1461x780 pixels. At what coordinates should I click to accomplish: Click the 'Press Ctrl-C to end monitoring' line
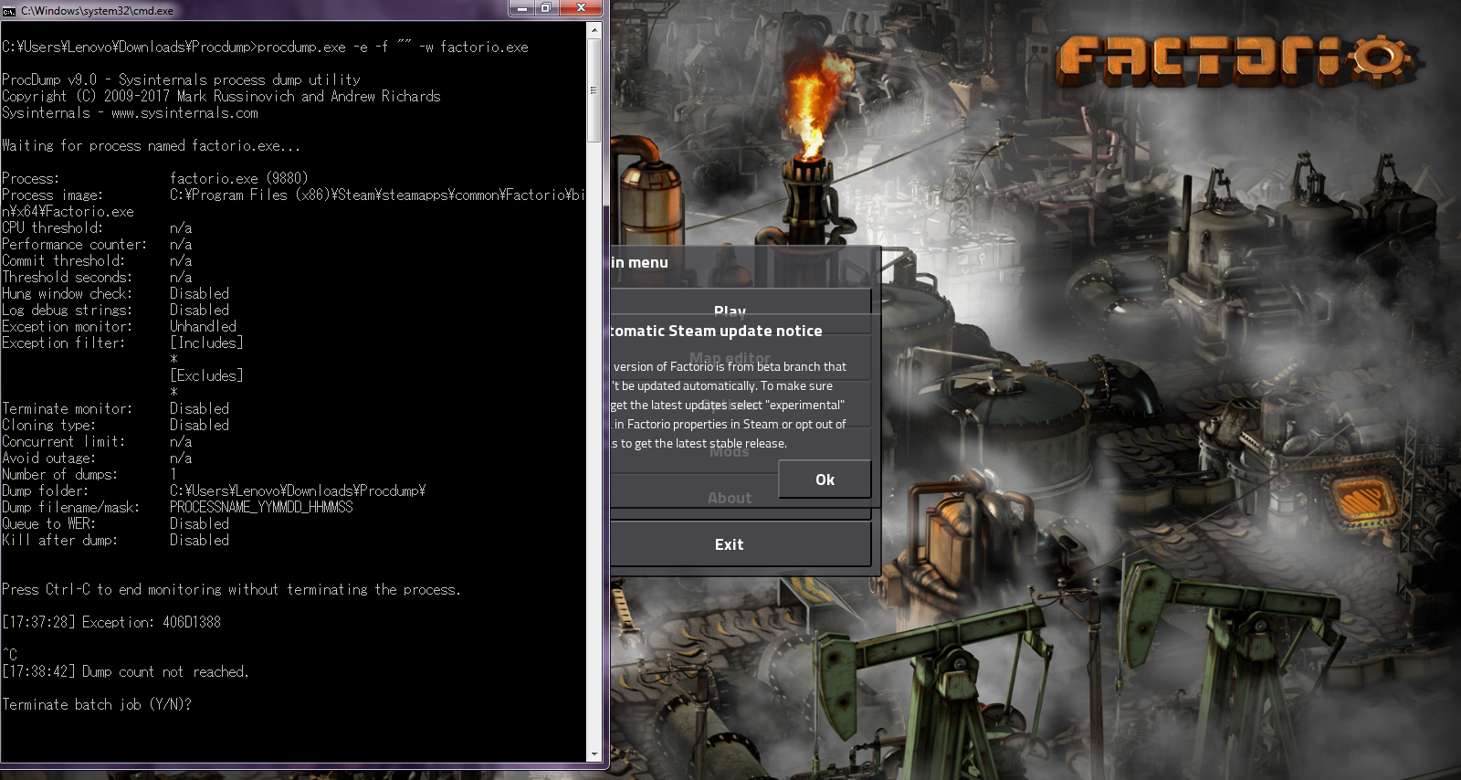coord(231,589)
